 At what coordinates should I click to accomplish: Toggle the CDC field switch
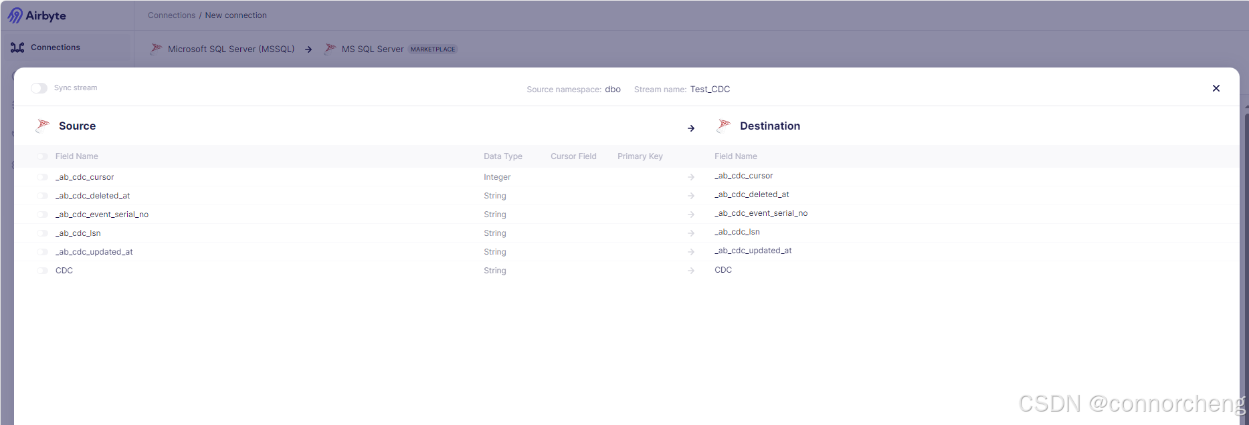coord(42,271)
